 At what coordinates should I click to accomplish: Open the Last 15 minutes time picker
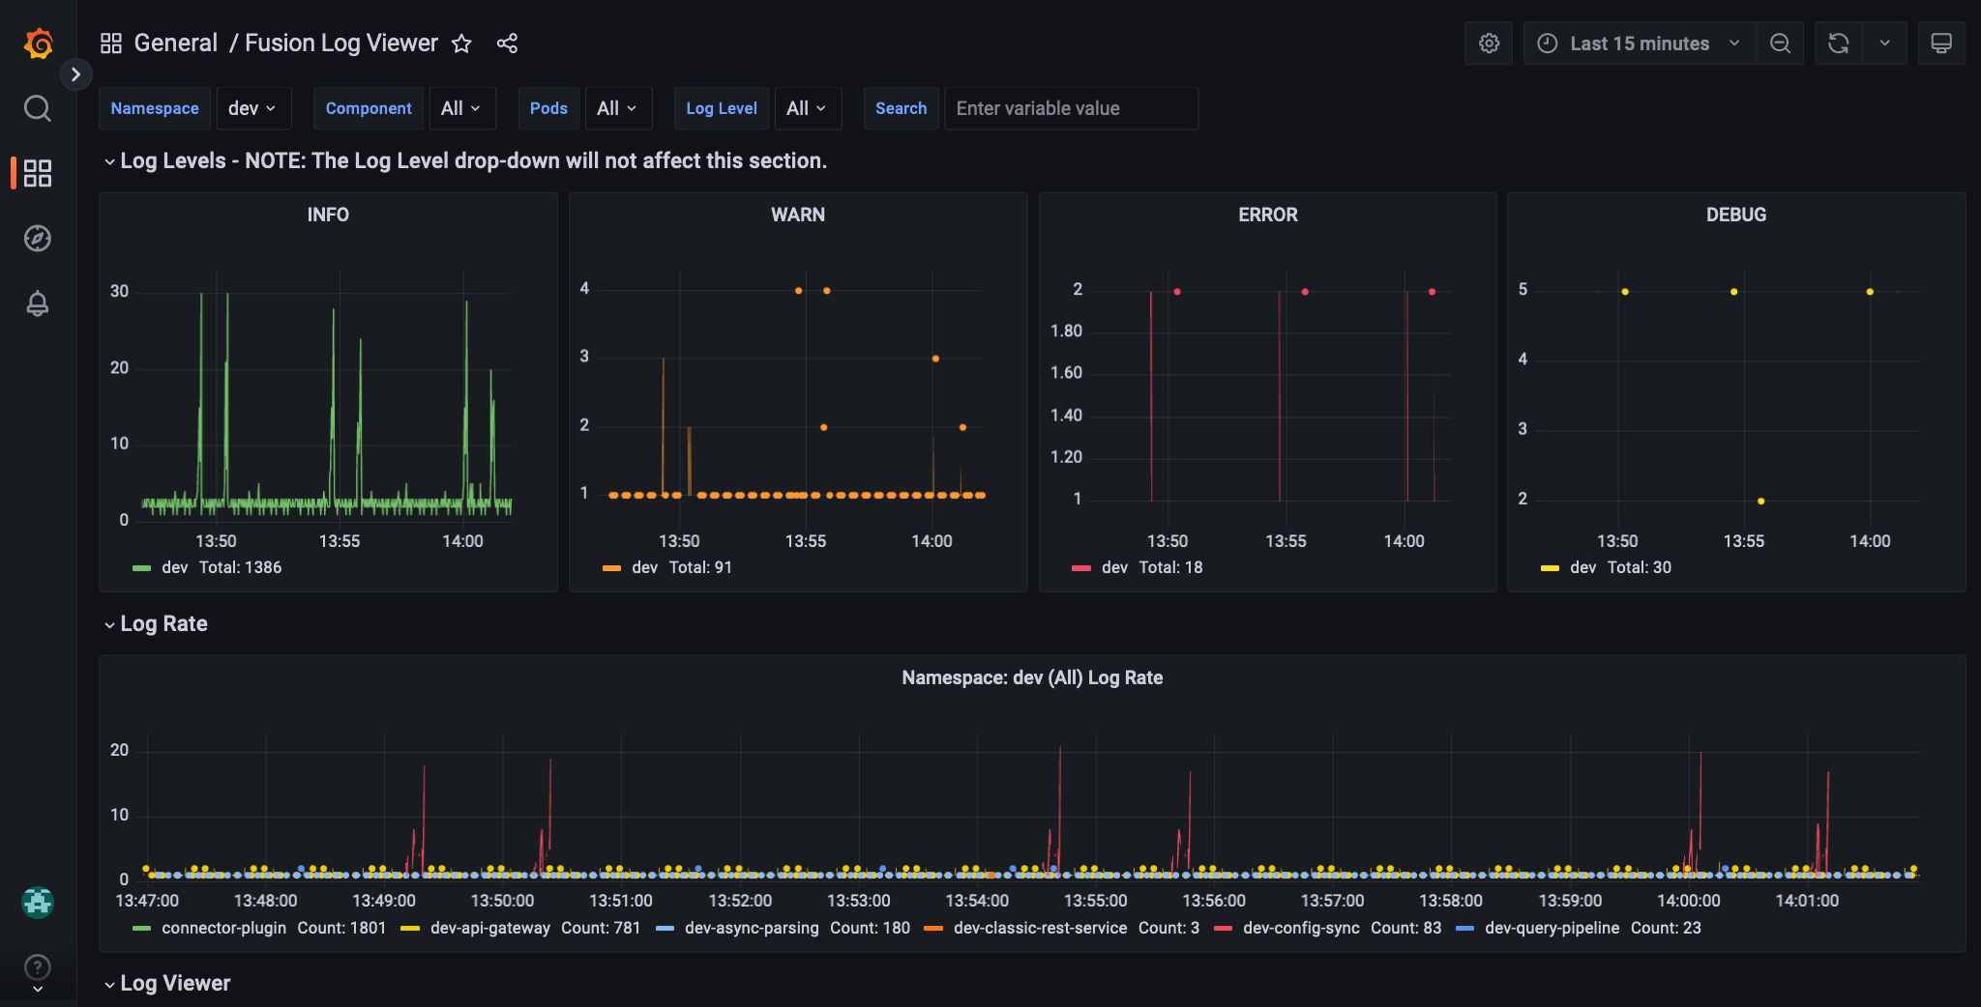[x=1638, y=43]
